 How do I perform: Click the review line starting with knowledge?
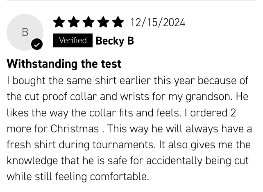[127, 161]
